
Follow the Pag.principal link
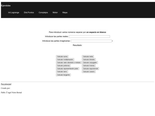[x=6, y=84]
